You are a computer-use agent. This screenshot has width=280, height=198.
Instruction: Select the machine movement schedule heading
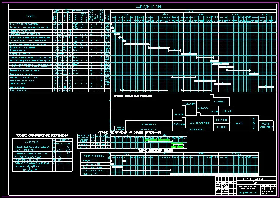[155, 151]
